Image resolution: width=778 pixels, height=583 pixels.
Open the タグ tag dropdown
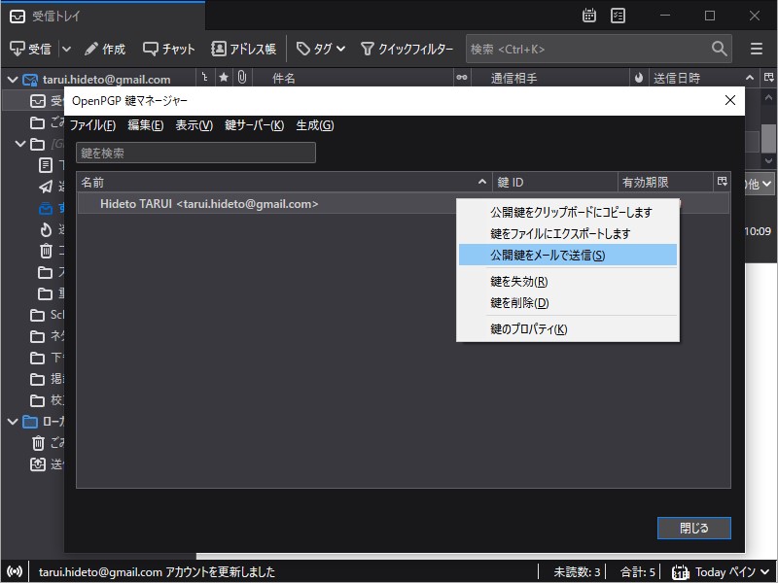[x=321, y=50]
